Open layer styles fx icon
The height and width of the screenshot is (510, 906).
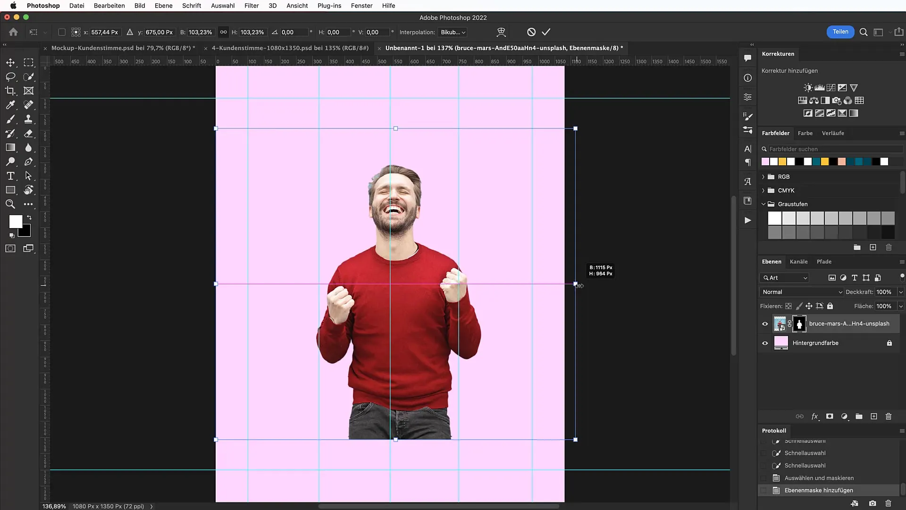click(814, 416)
